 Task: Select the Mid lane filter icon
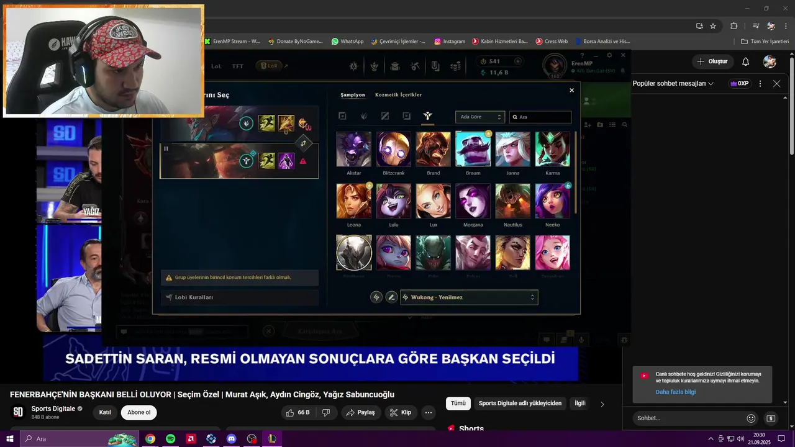385,116
